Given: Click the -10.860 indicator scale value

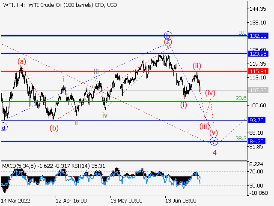Looking at the screenshot, I should tap(259, 193).
